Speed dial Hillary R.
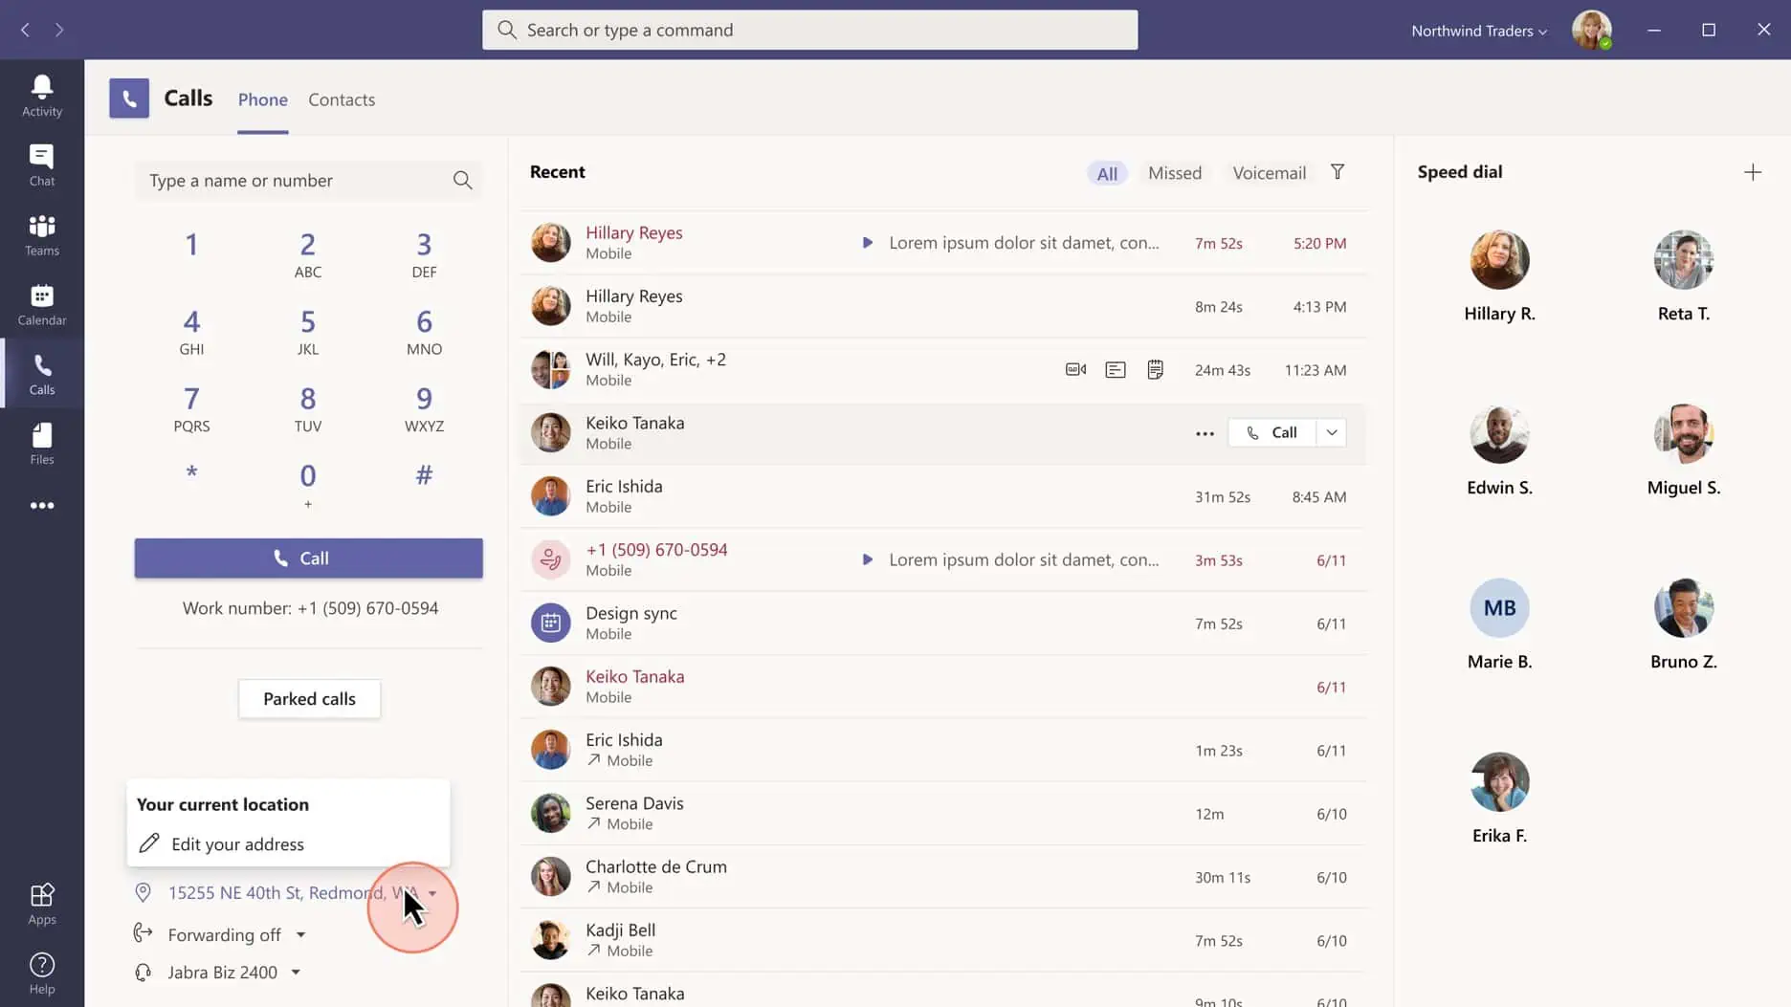Viewport: 1791px width, 1007px height. [1499, 275]
